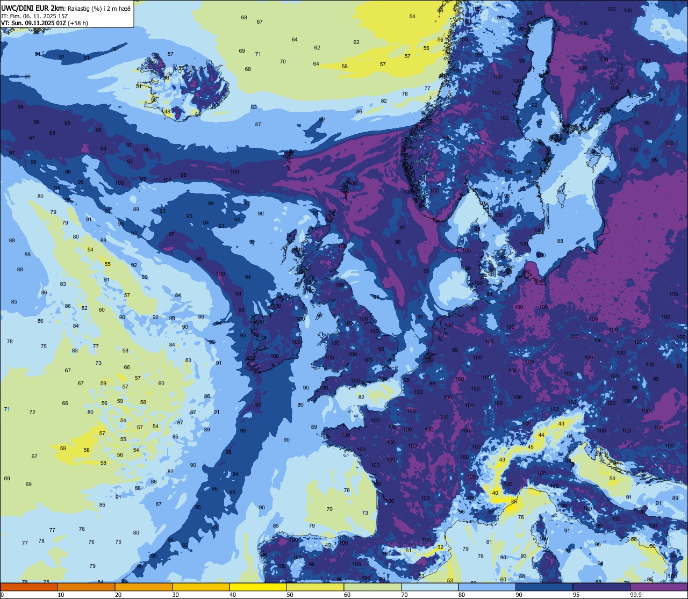Click the 30–40% amber legend segment

click(x=200, y=587)
